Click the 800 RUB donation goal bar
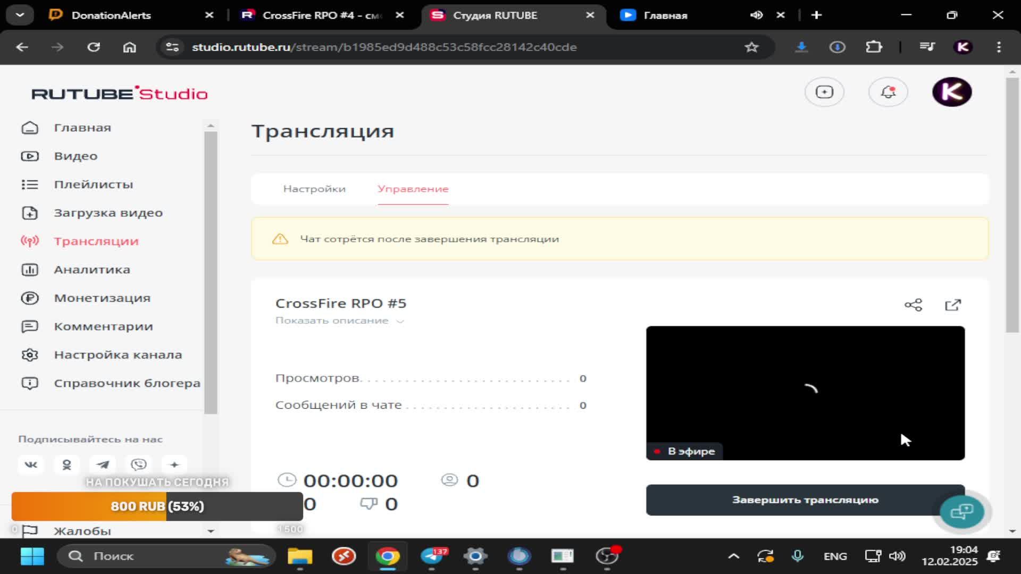The width and height of the screenshot is (1021, 574). click(x=157, y=506)
